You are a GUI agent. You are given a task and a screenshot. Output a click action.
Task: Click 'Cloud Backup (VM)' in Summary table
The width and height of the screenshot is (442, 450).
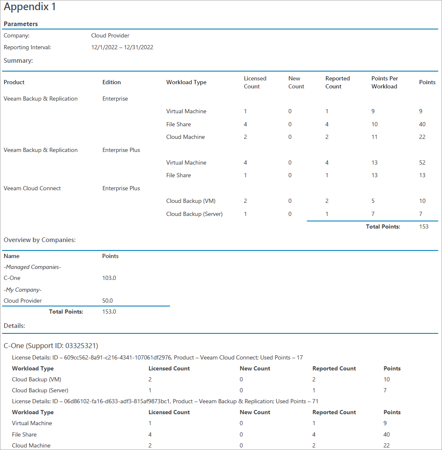click(191, 201)
